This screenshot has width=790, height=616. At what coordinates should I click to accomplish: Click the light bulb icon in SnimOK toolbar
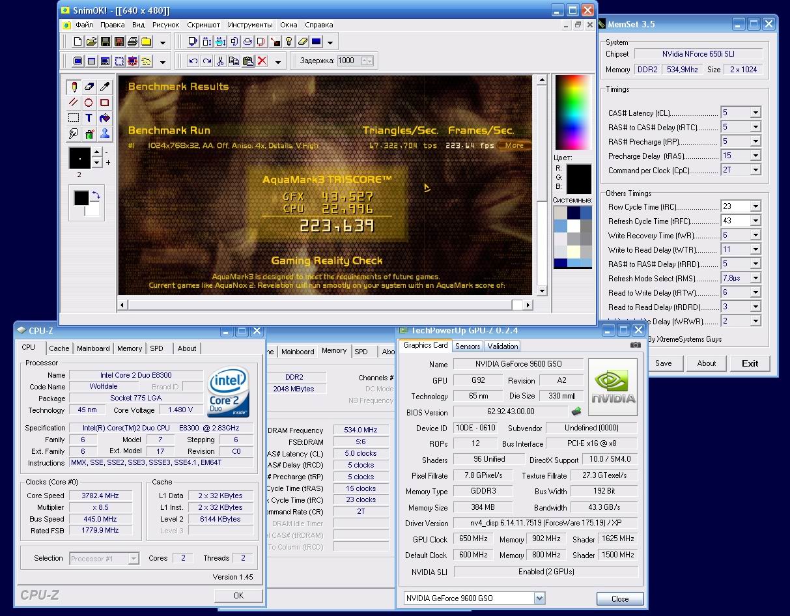[289, 42]
